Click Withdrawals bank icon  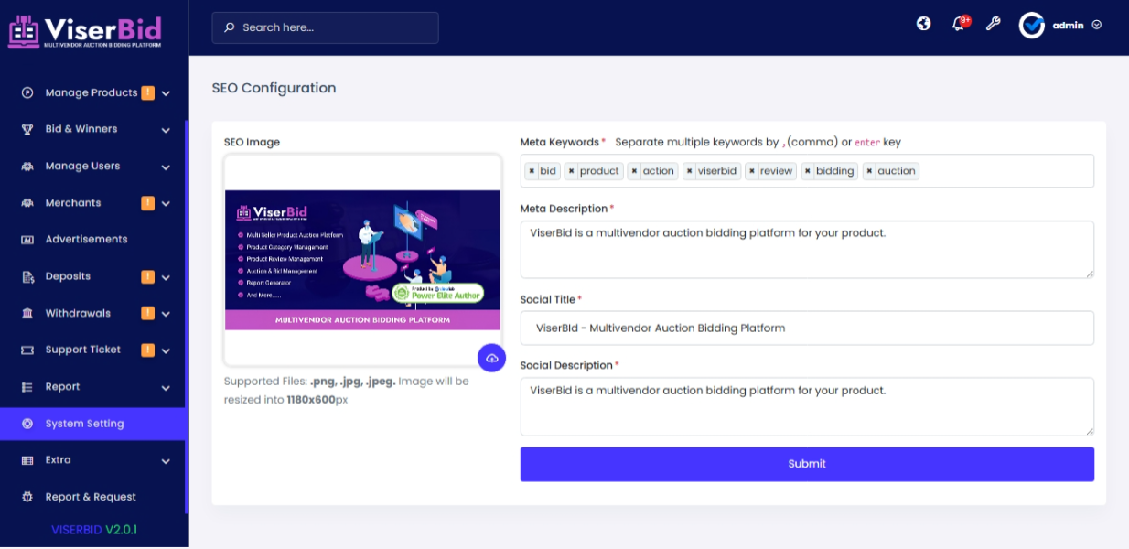[x=27, y=313]
